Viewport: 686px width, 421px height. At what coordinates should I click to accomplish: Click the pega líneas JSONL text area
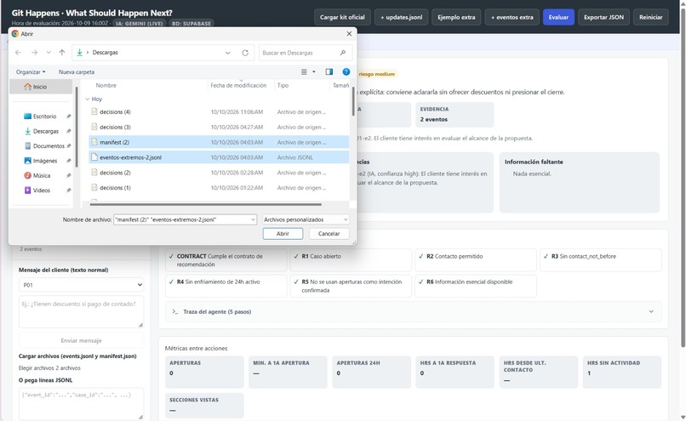(x=82, y=403)
